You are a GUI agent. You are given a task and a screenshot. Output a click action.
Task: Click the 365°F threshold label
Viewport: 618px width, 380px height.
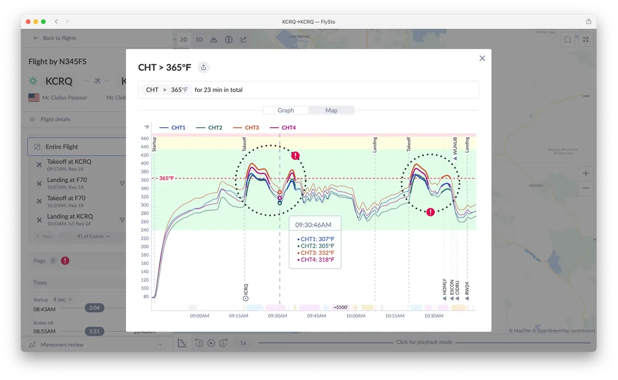(x=166, y=178)
